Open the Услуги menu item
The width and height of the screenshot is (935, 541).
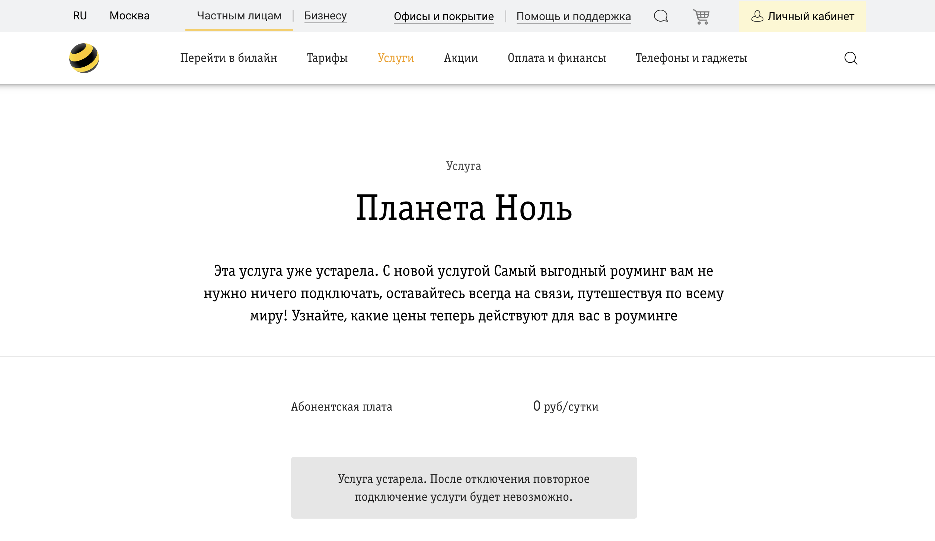[x=395, y=58]
